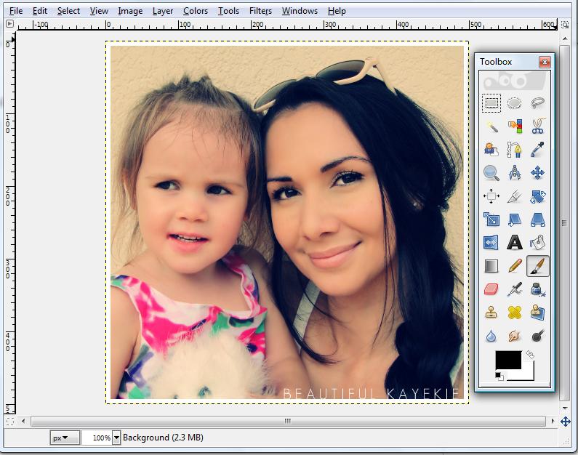Open the black foreground color swatch
This screenshot has height=455, width=578.
tap(507, 359)
